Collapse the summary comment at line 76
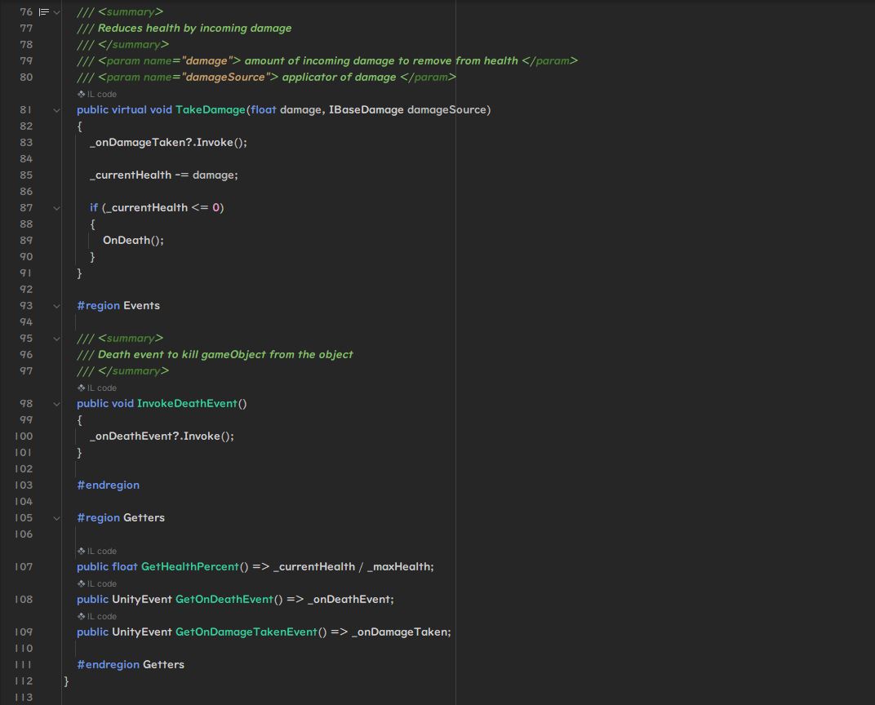This screenshot has width=875, height=705. pyautogui.click(x=56, y=12)
